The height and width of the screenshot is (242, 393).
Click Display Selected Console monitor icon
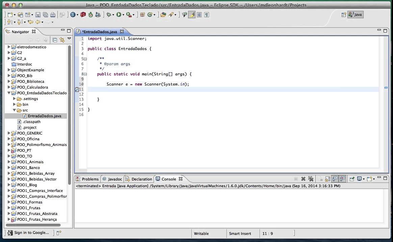coord(359,179)
